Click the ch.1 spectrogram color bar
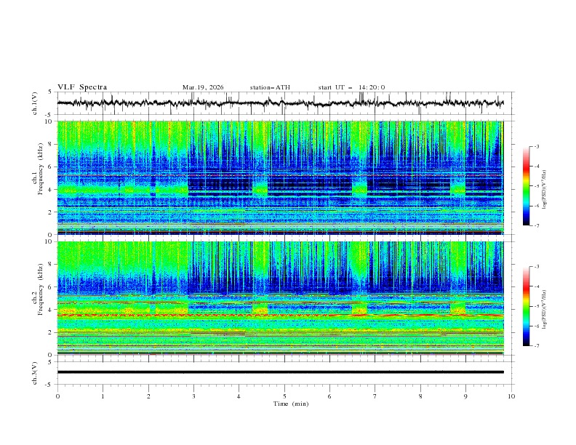This screenshot has width=576, height=445. [x=526, y=185]
